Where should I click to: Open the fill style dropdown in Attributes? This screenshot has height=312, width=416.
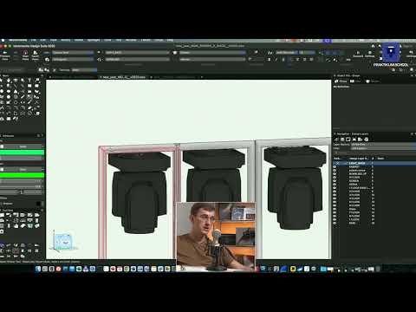point(23,146)
